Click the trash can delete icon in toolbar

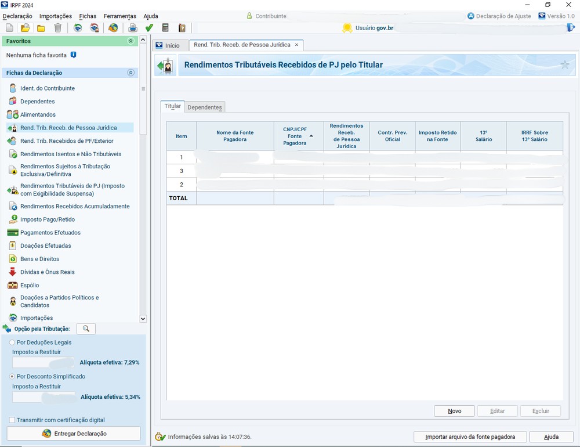tap(57, 28)
